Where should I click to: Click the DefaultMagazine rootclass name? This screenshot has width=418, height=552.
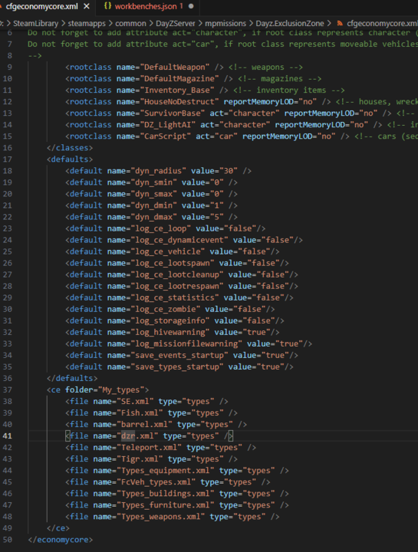[x=179, y=79]
